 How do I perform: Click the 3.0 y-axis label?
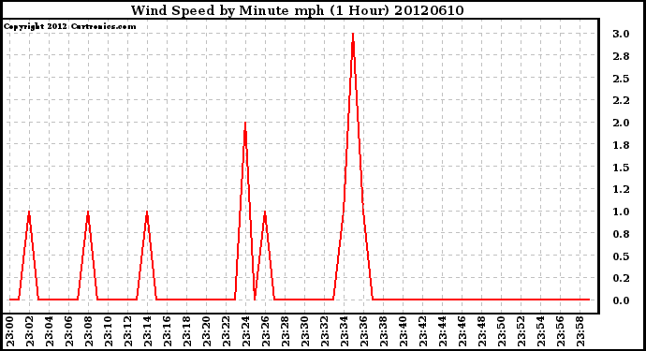[x=621, y=34]
